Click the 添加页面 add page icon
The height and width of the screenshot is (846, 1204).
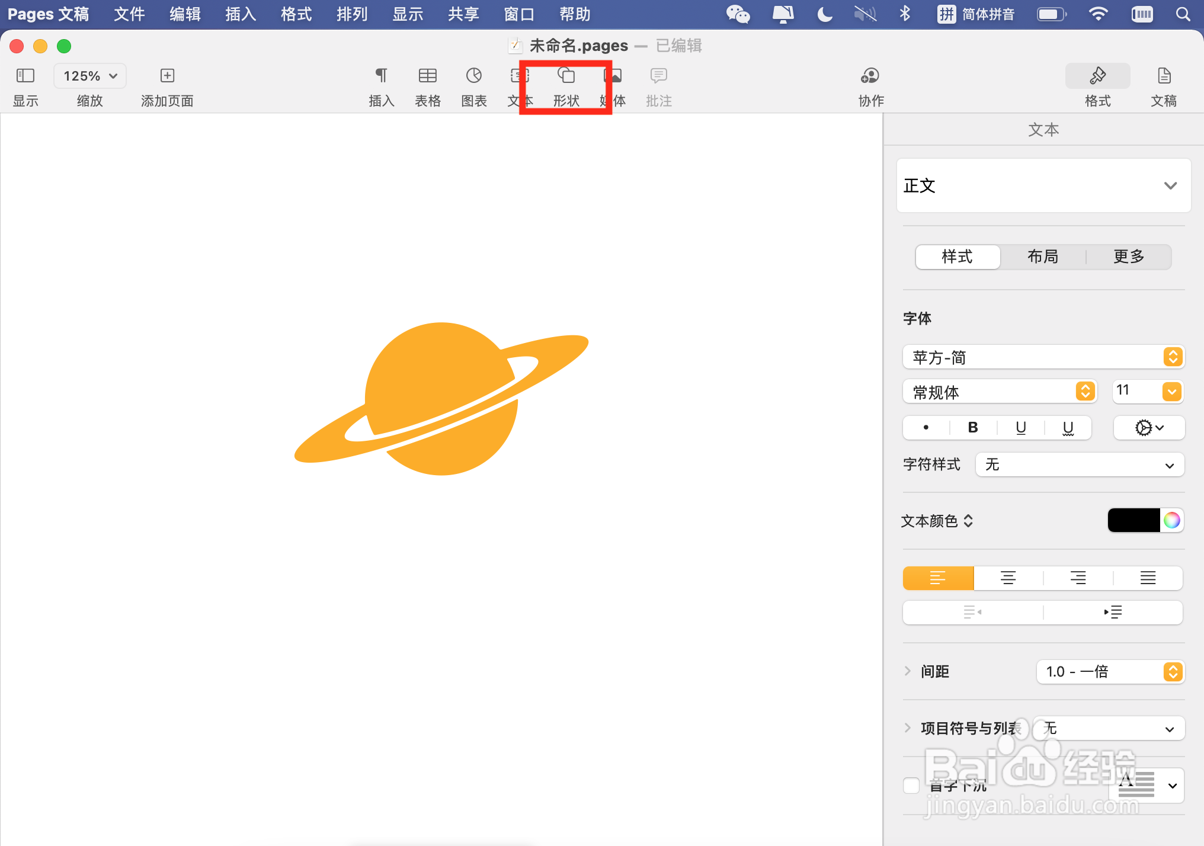tap(167, 76)
